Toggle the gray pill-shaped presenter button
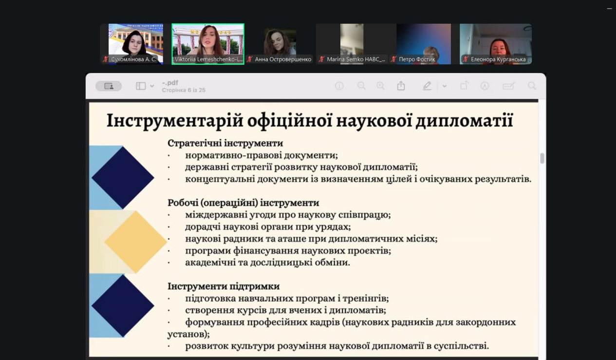Image resolution: width=616 pixels, height=360 pixels. coord(108,86)
